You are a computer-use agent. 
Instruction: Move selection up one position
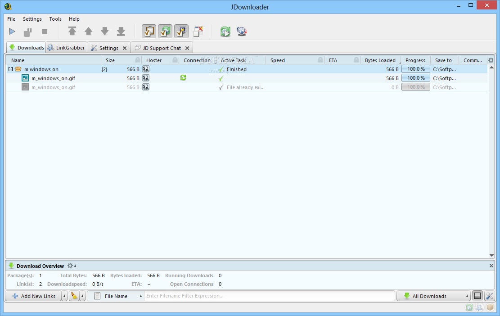pos(88,31)
